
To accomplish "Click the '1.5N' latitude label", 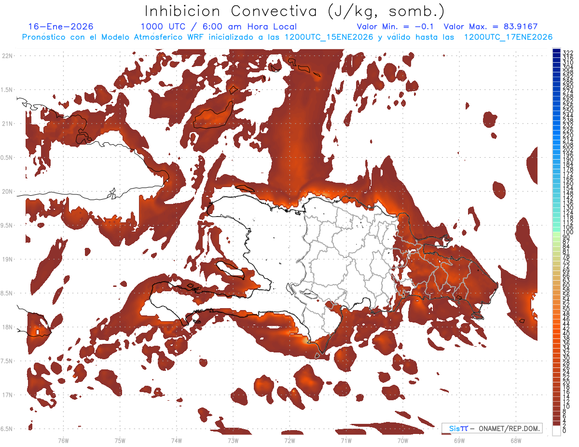I will [x=8, y=90].
